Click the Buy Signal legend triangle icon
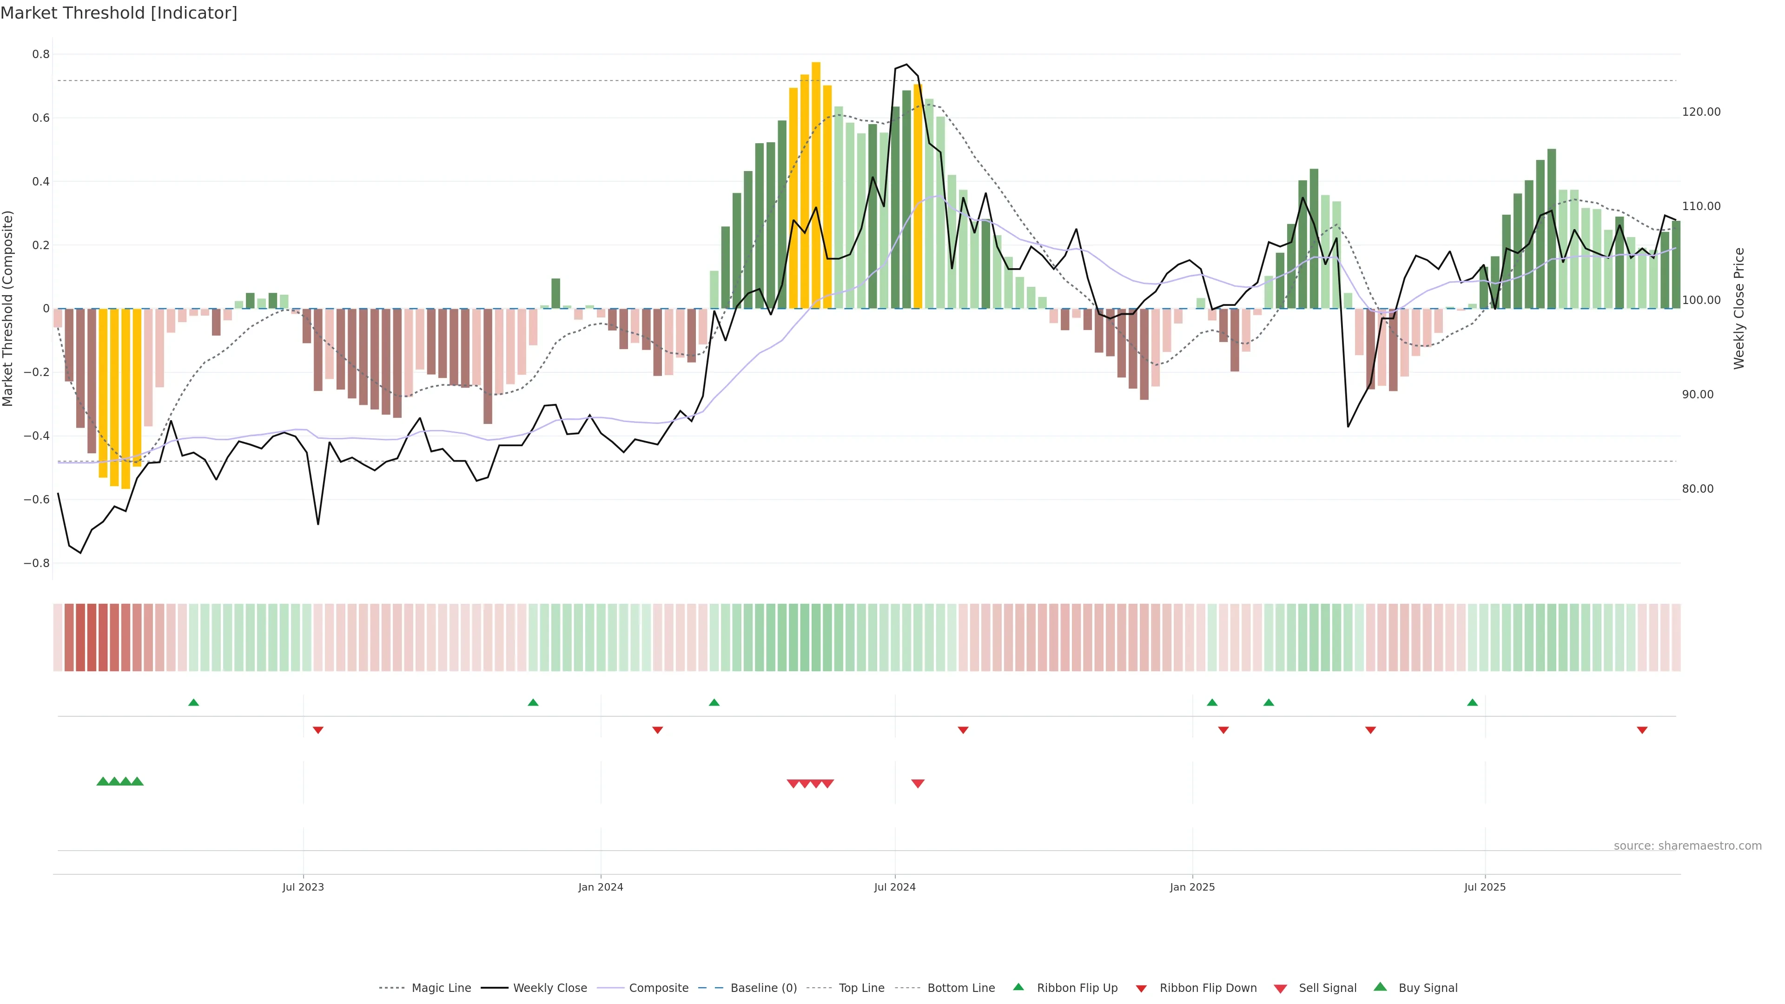The height and width of the screenshot is (1004, 1785). [1380, 987]
